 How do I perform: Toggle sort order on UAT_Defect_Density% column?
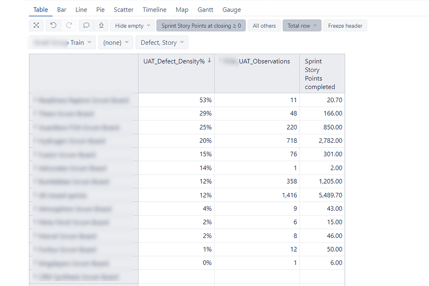click(x=209, y=60)
